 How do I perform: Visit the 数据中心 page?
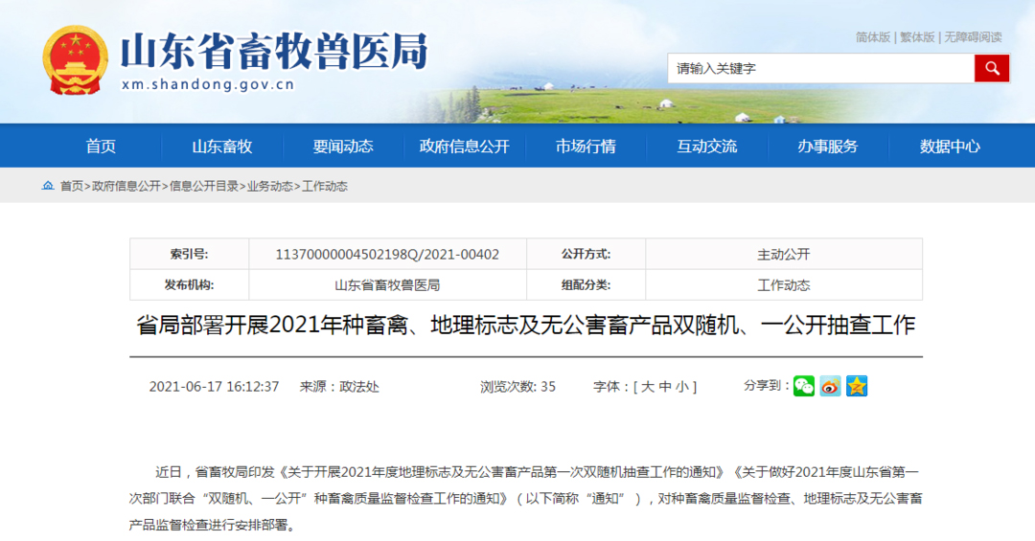(x=950, y=147)
